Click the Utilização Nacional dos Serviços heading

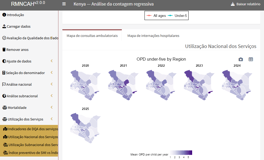[x=221, y=46]
